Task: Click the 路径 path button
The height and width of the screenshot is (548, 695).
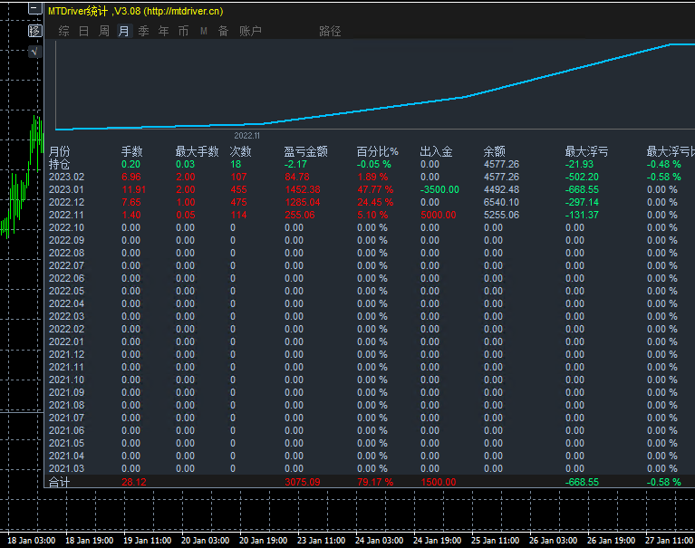Action: (330, 31)
